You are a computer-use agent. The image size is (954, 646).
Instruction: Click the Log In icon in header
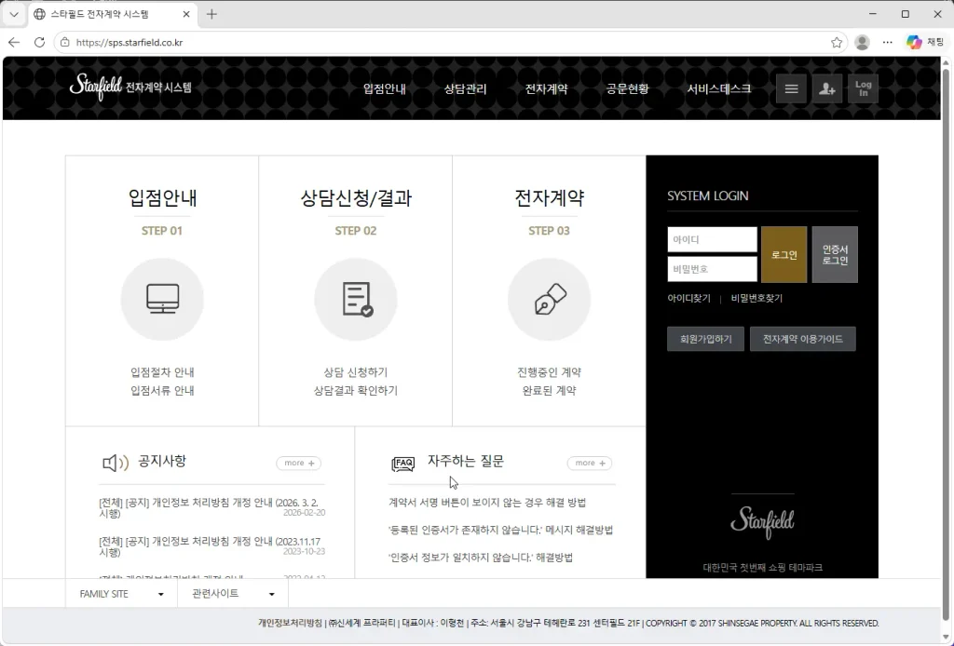(863, 88)
